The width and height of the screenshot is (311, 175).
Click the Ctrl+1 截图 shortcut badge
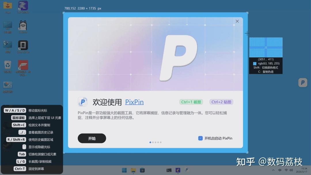(x=191, y=102)
